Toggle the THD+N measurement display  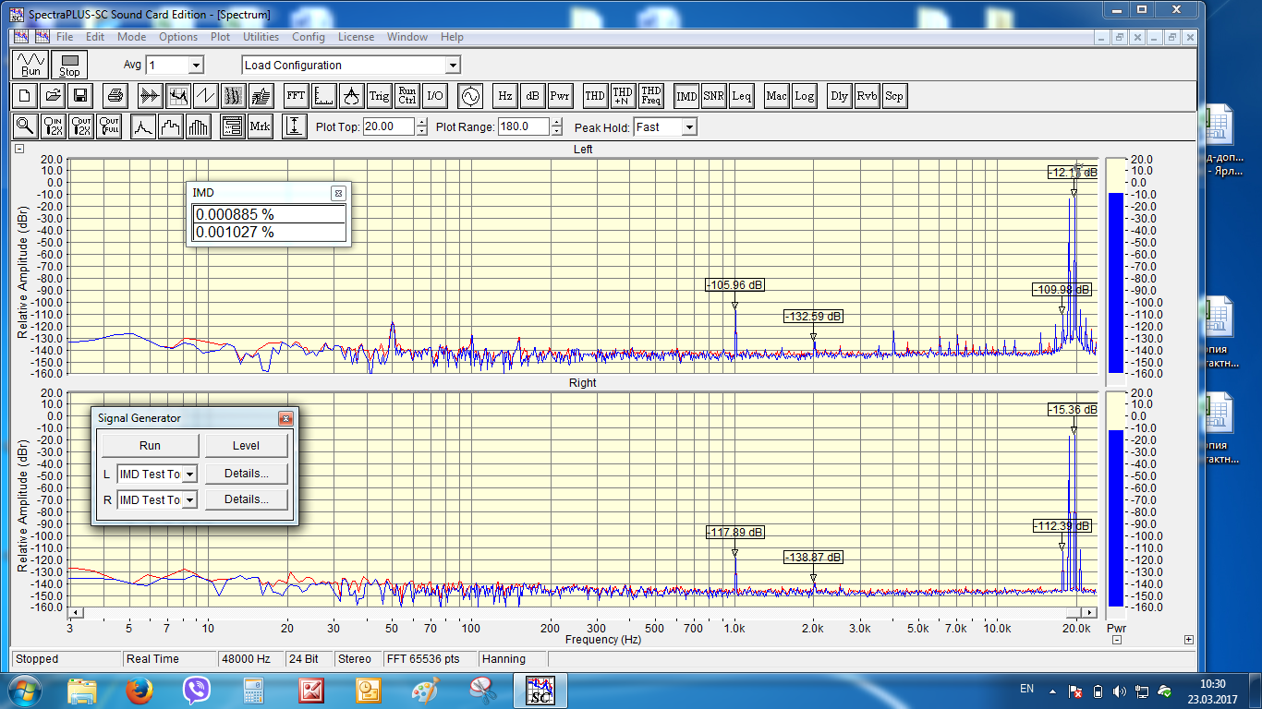pyautogui.click(x=623, y=95)
